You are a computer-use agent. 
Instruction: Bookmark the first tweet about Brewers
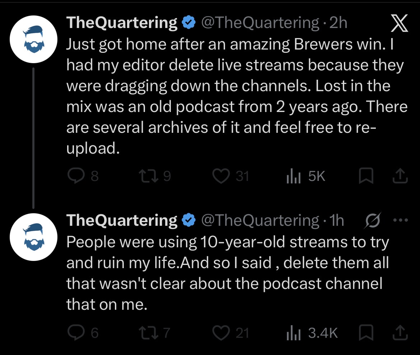point(366,176)
